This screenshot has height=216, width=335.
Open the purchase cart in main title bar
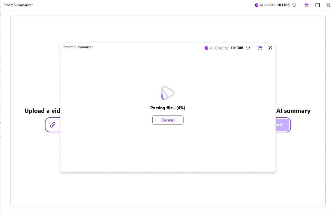coord(306,5)
